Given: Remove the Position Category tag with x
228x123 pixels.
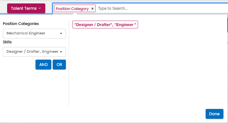Looking at the screenshot, I should tap(92, 9).
